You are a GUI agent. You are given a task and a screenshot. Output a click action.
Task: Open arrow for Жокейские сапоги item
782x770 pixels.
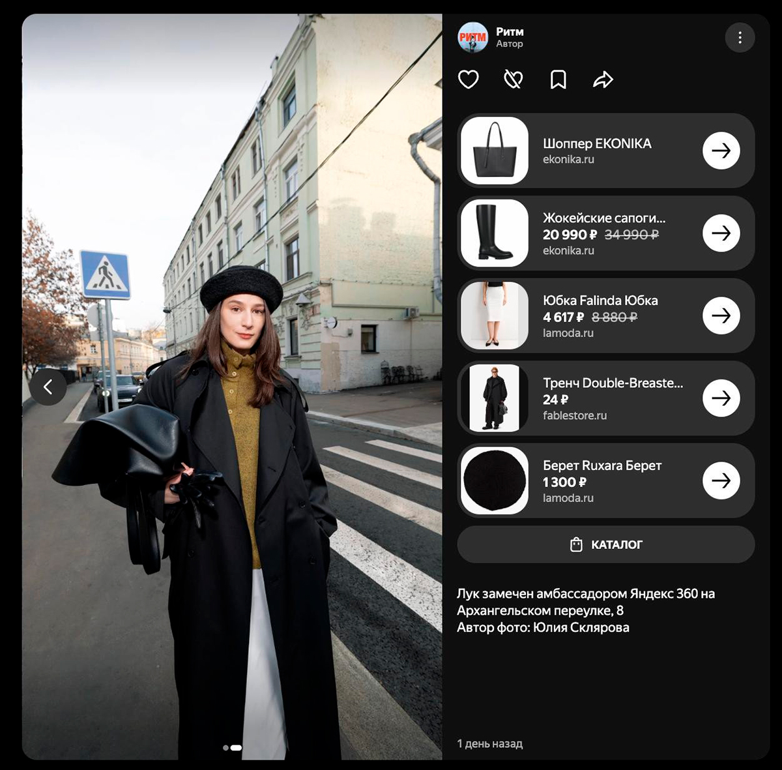(721, 233)
